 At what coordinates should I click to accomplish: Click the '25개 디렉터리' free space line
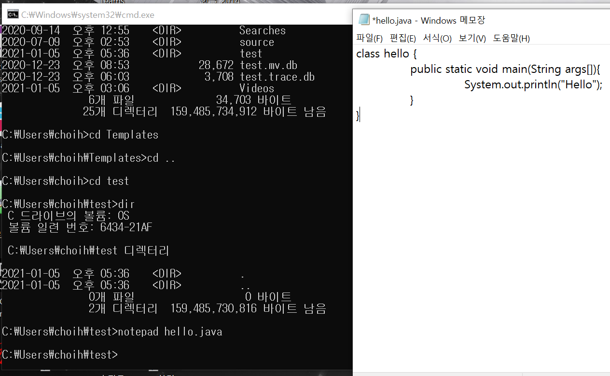pyautogui.click(x=205, y=111)
